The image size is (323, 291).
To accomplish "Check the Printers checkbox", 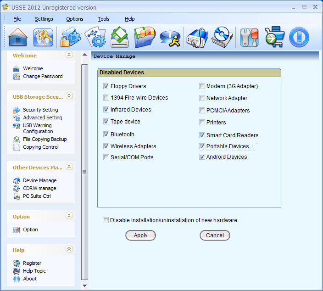I will point(202,123).
